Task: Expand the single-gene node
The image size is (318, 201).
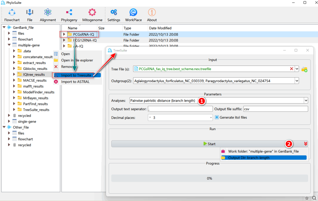Action: [x=9, y=121]
